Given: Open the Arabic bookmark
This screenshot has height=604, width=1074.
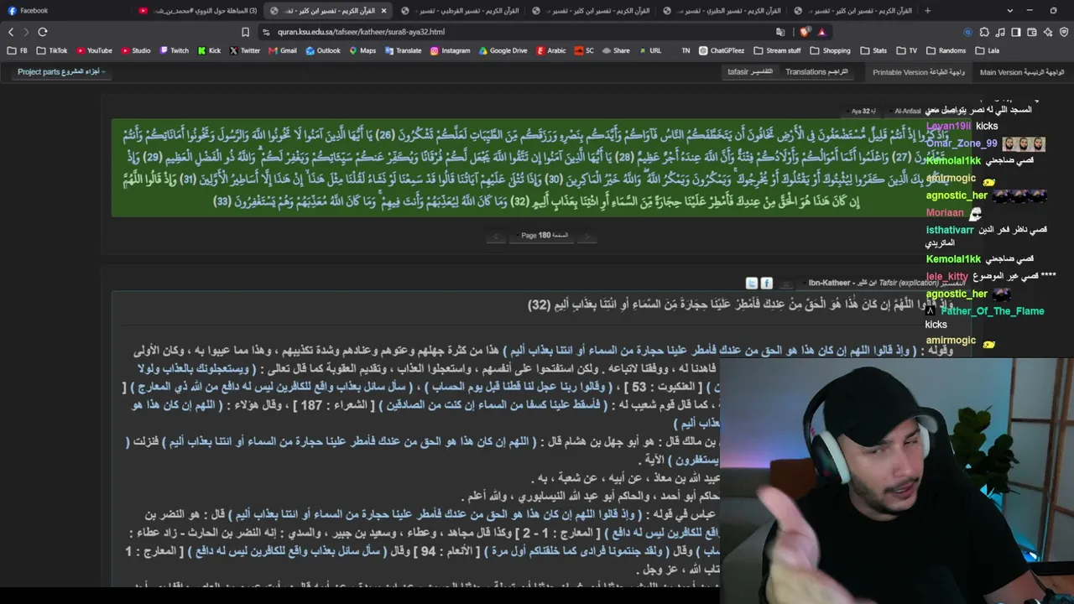Looking at the screenshot, I should [551, 50].
